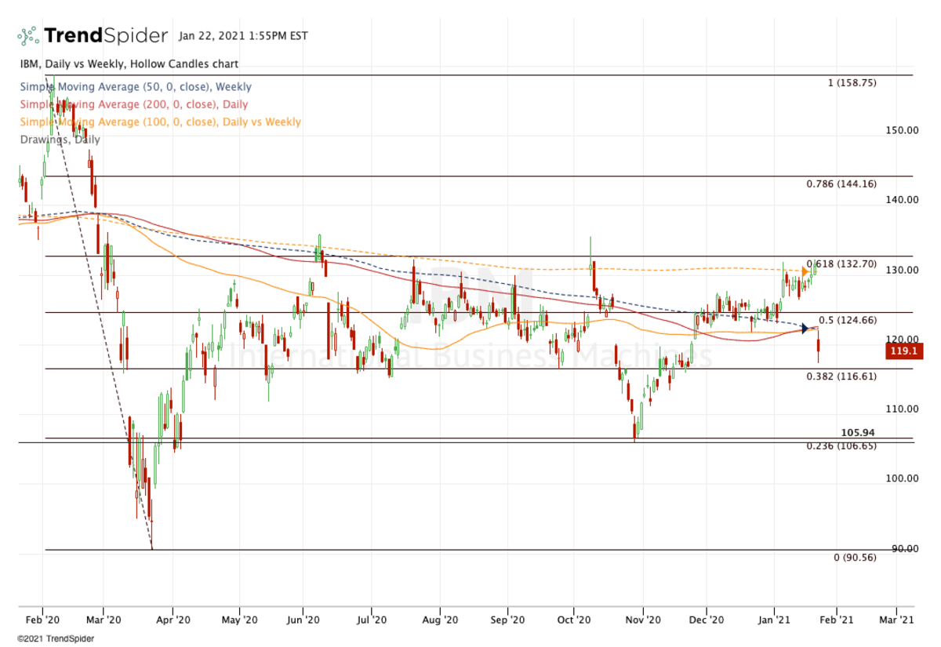The image size is (941, 647).
Task: Select the Simple Moving Average 50 Weekly legend
Action: coord(135,87)
